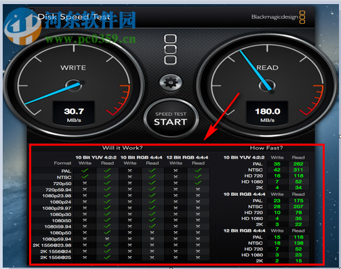The height and width of the screenshot is (269, 341).
Task: Click 10 Bit RGB 4:4:4 header in Will it Work
Action: (x=141, y=157)
